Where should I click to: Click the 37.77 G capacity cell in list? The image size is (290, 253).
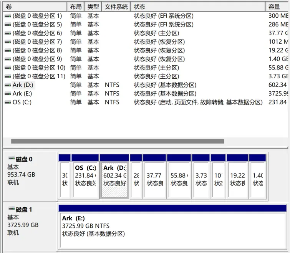(278, 33)
